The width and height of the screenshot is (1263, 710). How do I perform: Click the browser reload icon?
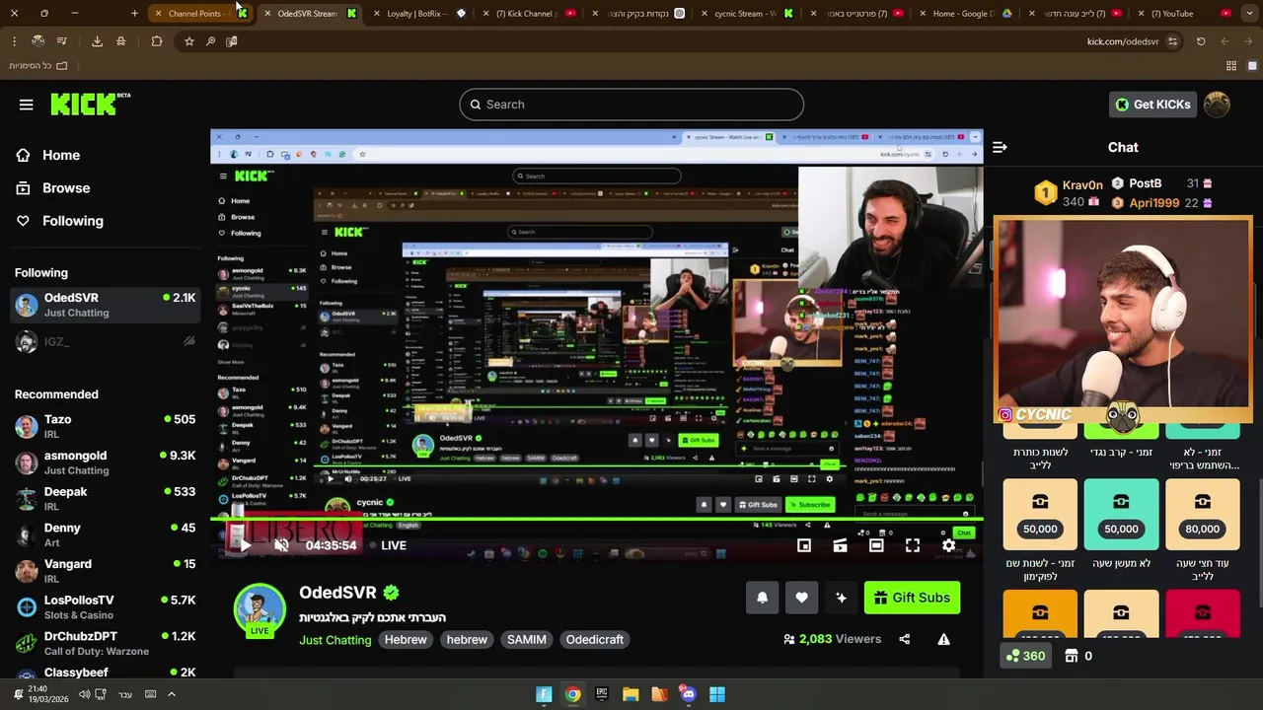coord(1201,41)
